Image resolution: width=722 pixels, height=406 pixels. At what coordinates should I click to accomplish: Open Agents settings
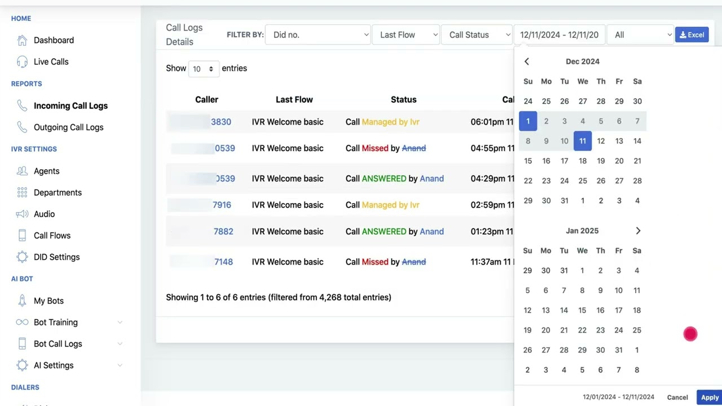click(x=46, y=171)
